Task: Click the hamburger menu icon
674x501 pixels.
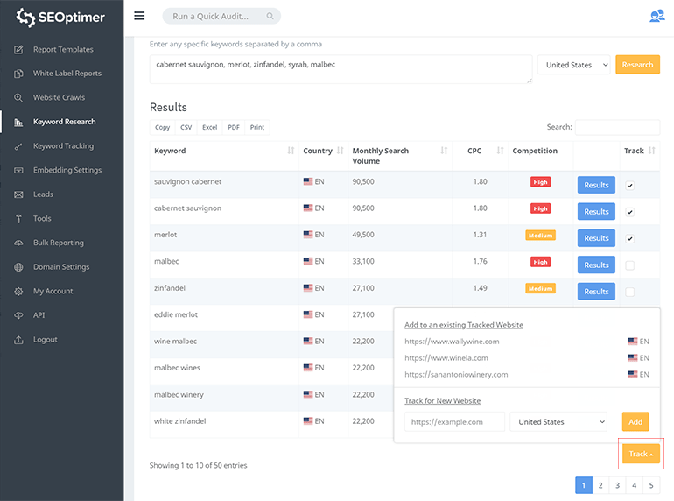Action: point(139,16)
